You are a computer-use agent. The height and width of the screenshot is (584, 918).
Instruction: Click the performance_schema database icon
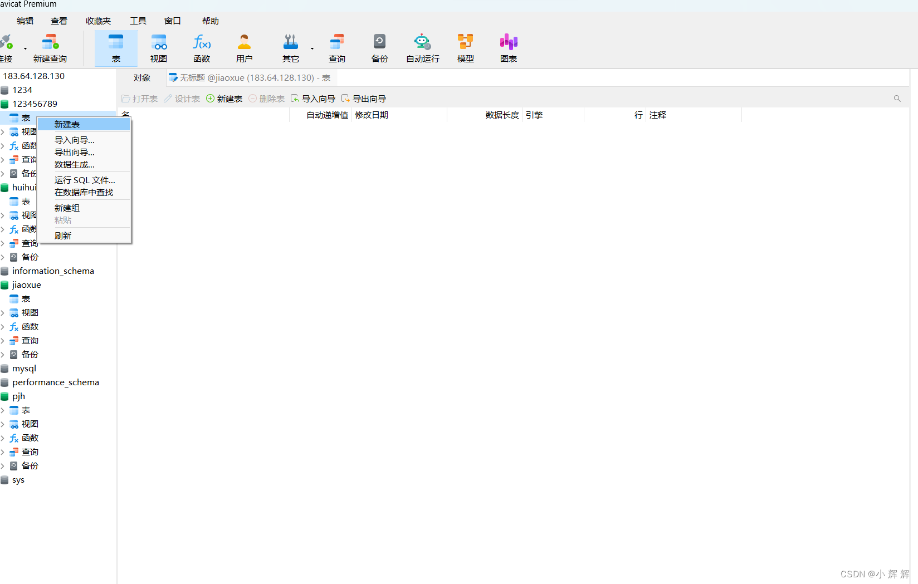(x=5, y=382)
